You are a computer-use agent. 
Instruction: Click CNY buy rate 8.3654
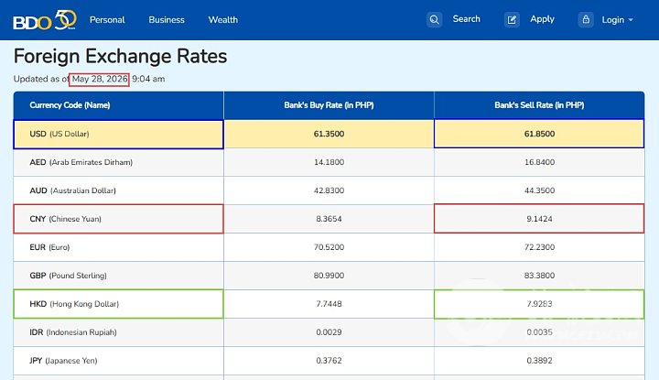coord(329,219)
